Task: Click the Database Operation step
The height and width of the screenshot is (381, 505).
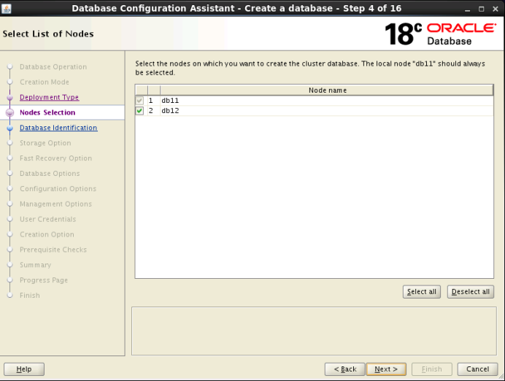Action: tap(53, 67)
